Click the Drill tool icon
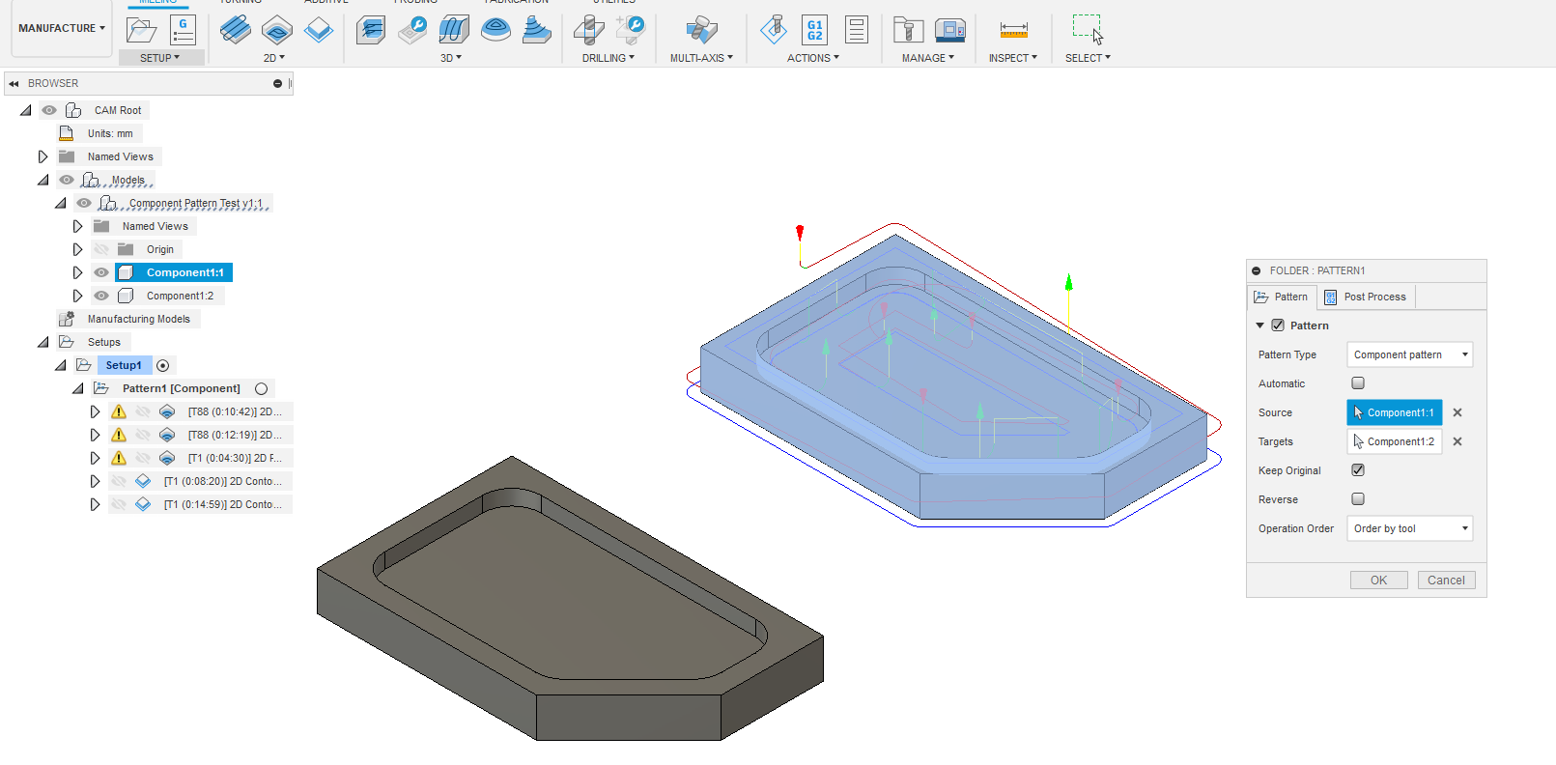The width and height of the screenshot is (1556, 765). [588, 30]
